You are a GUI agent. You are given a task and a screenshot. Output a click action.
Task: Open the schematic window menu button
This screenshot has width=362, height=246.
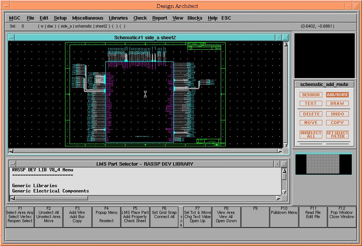(x=11, y=37)
